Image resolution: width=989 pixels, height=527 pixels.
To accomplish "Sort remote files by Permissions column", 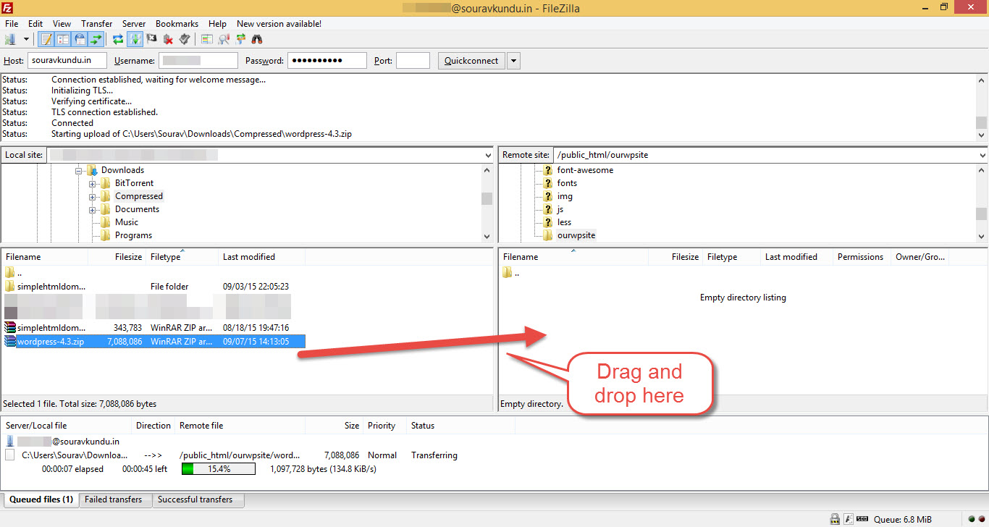I will point(861,257).
